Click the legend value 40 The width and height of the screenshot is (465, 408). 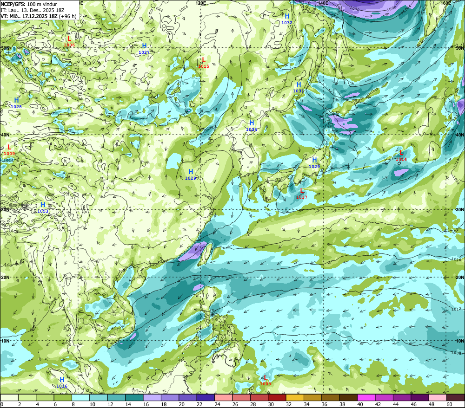click(x=360, y=404)
